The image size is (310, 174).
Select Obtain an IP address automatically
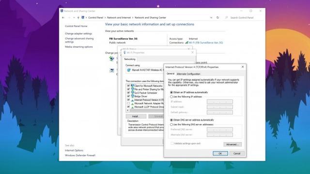(171, 92)
